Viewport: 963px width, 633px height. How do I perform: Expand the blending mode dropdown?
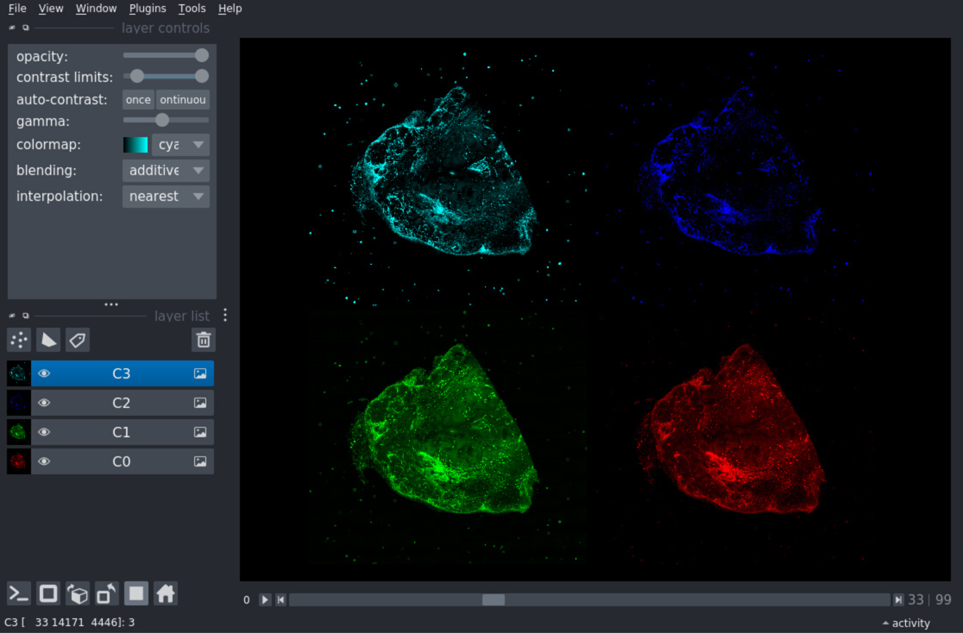166,171
